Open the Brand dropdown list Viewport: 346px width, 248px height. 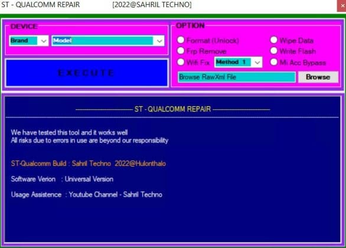click(44, 41)
